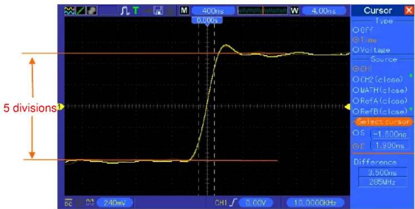Click the green T trigger status icon

tap(136, 10)
